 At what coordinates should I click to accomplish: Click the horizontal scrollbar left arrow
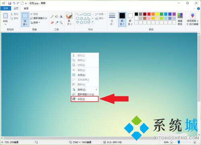click(x=2, y=138)
